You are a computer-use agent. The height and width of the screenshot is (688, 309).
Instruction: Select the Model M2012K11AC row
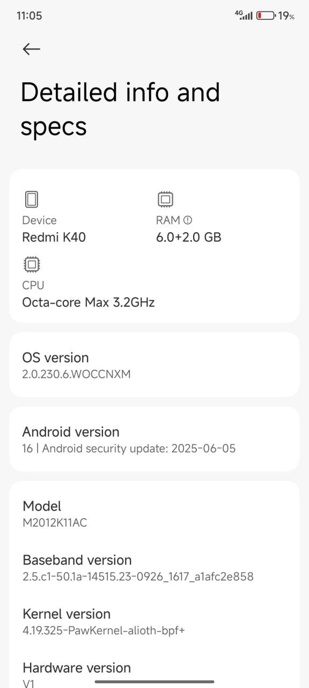tap(154, 514)
